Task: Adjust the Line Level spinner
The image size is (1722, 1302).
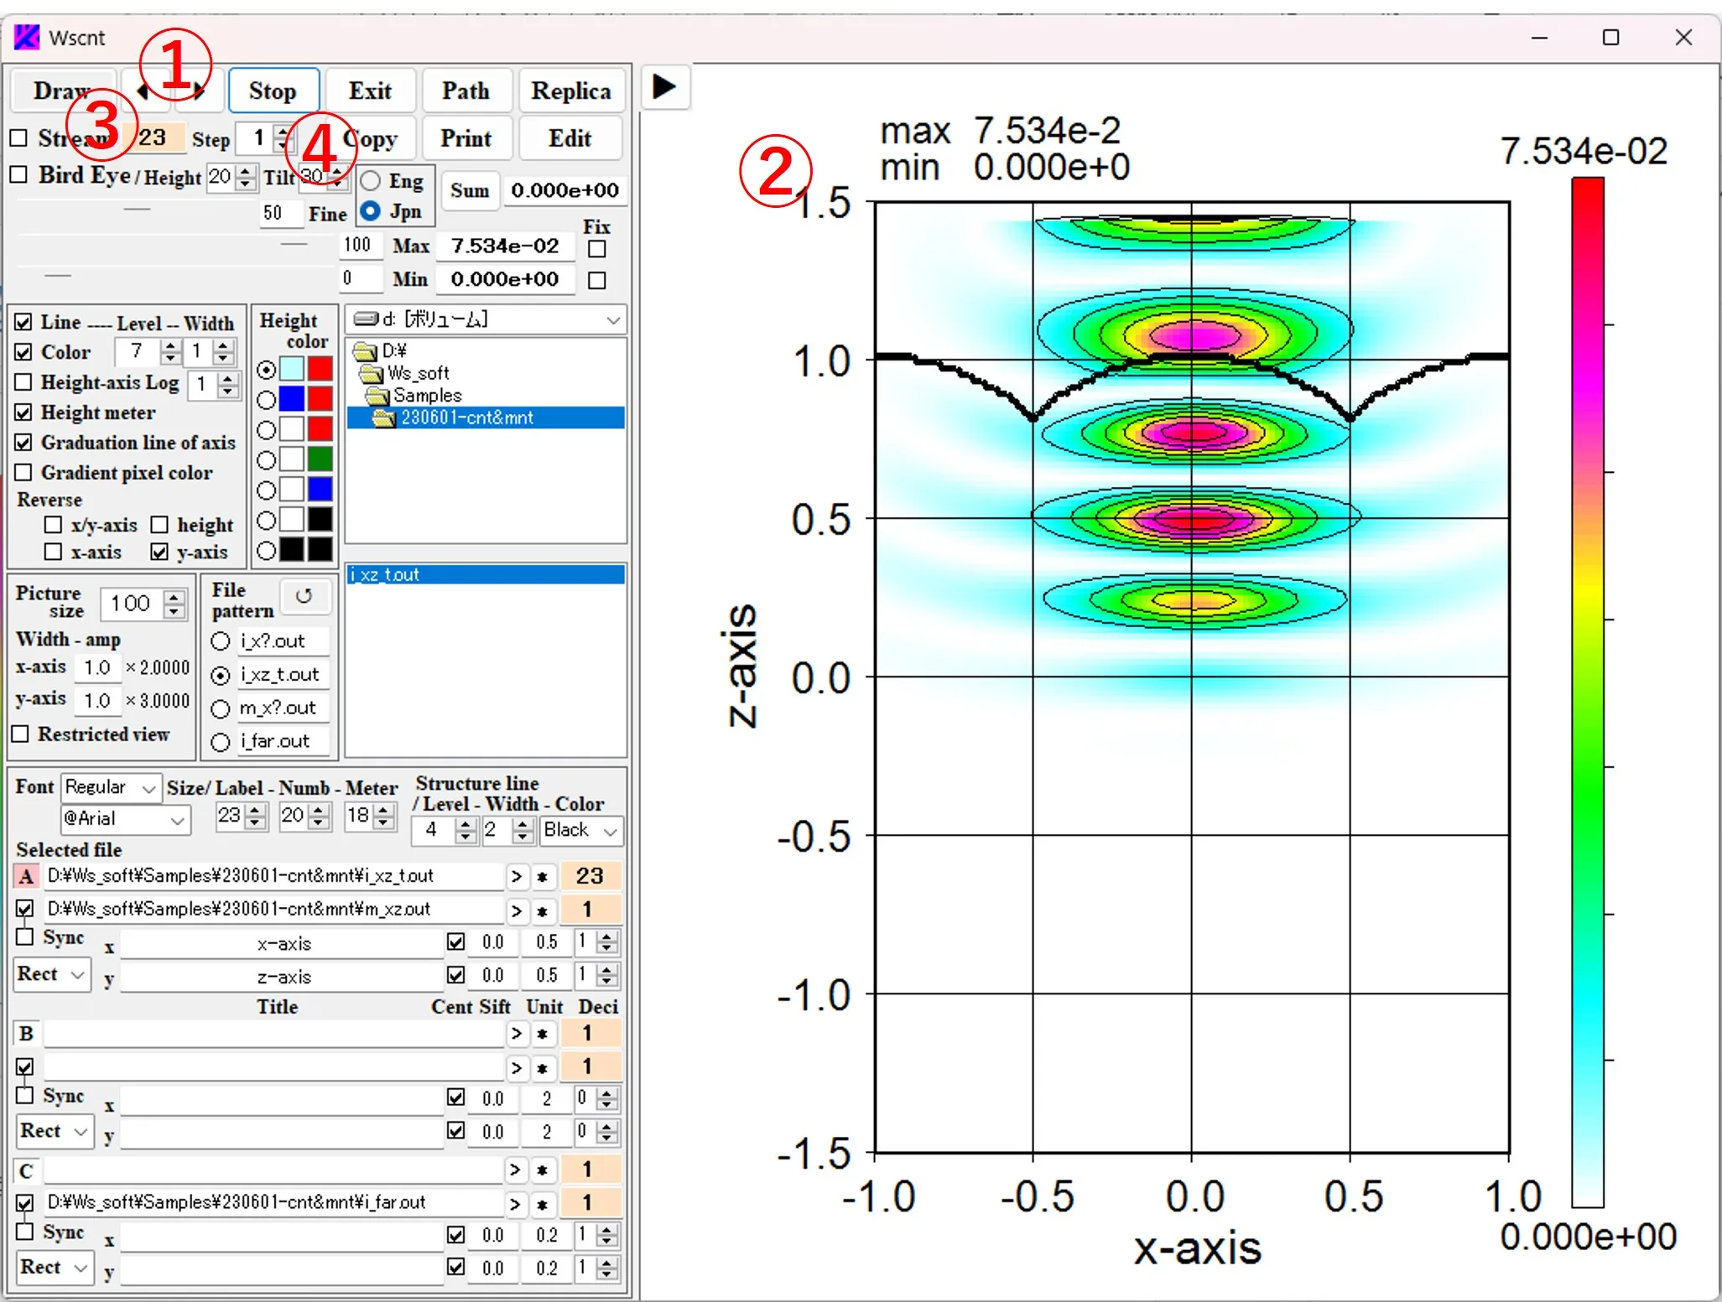Action: point(171,351)
